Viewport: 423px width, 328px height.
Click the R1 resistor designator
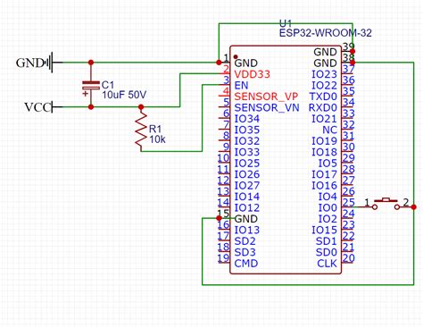(155, 129)
